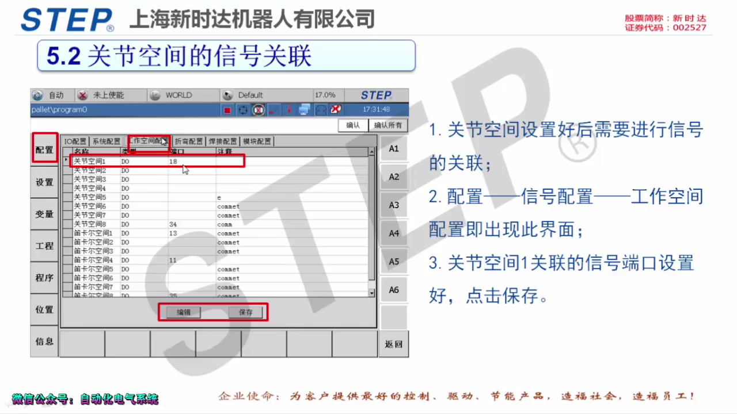Click the 保存 button
Viewport: 737px width, 414px height.
coord(245,312)
